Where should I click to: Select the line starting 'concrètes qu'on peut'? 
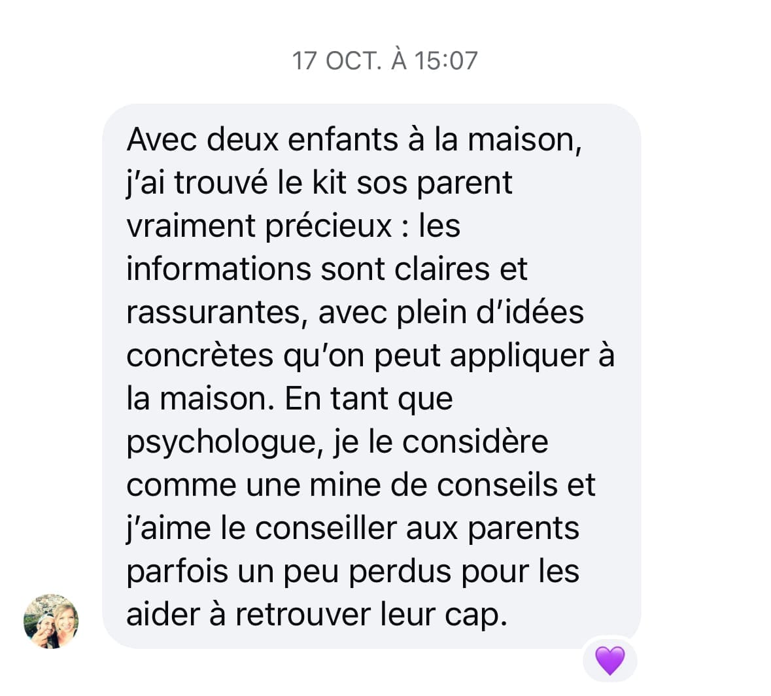(x=370, y=356)
